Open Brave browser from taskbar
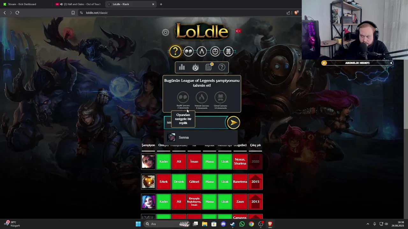This screenshot has width=408, height=229. (x=270, y=224)
